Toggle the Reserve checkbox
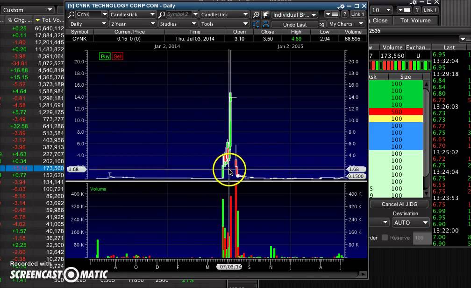This screenshot has width=471, height=288. click(385, 237)
